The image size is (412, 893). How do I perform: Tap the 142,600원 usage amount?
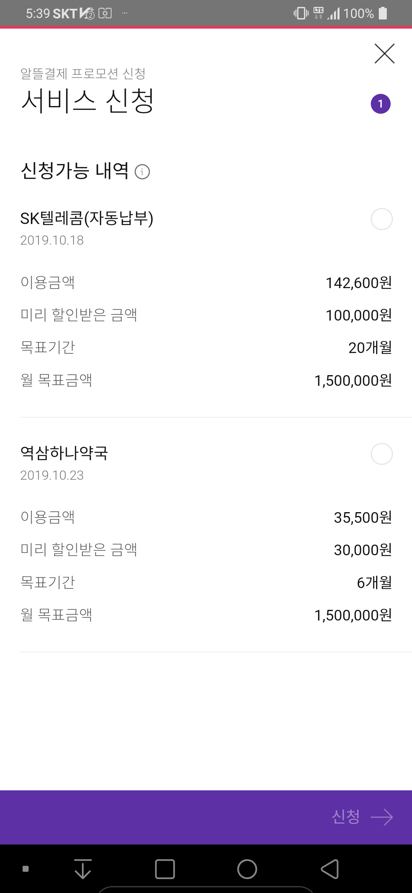coord(358,283)
